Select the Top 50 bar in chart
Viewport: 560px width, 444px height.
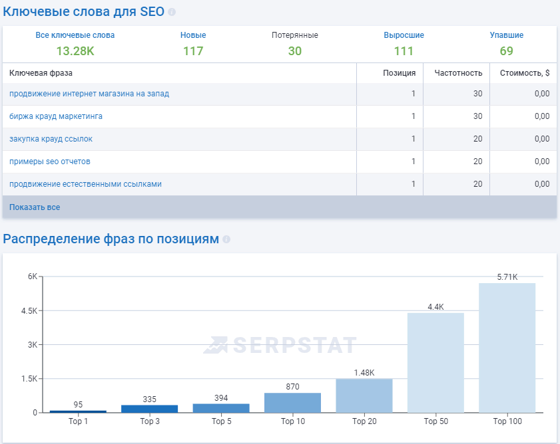click(435, 362)
